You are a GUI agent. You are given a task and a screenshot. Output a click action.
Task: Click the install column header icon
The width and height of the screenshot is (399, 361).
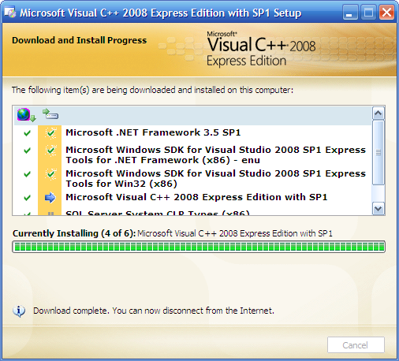(x=50, y=114)
